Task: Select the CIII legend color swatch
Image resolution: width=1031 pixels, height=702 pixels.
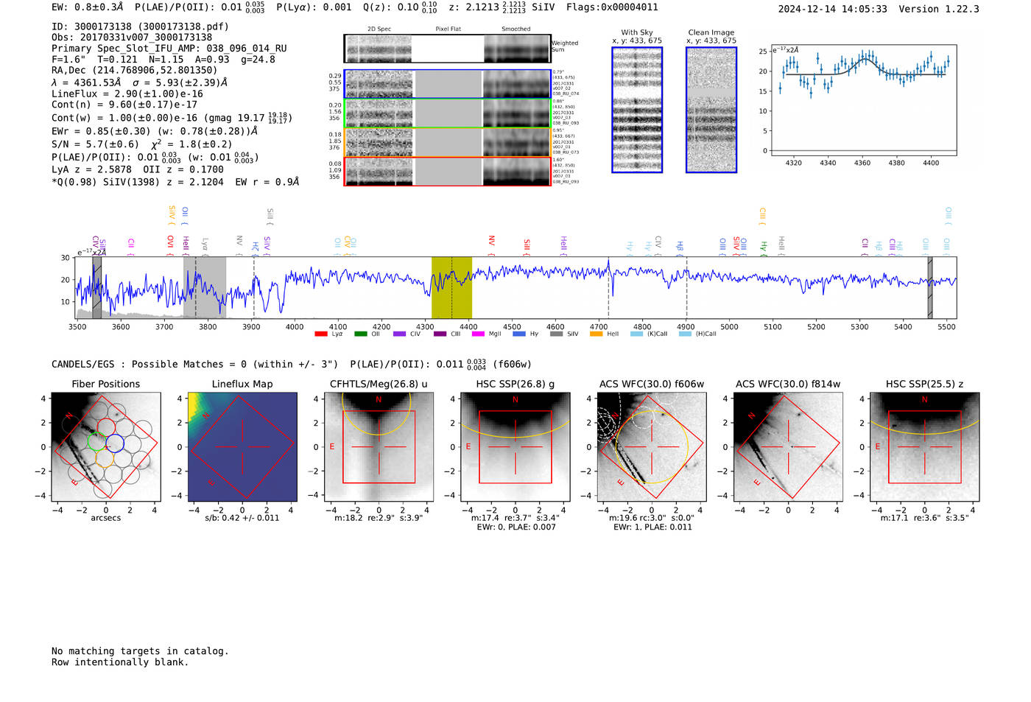Action: click(440, 334)
